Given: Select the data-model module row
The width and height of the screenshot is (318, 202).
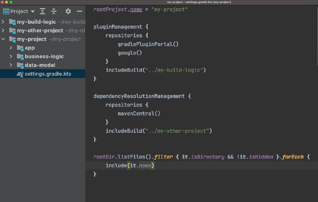Looking at the screenshot, I should click(x=43, y=65).
